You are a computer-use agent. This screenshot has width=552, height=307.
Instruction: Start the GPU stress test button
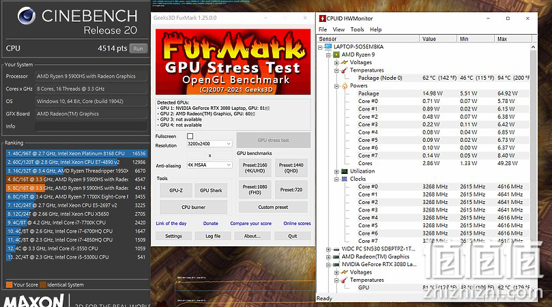(274, 140)
